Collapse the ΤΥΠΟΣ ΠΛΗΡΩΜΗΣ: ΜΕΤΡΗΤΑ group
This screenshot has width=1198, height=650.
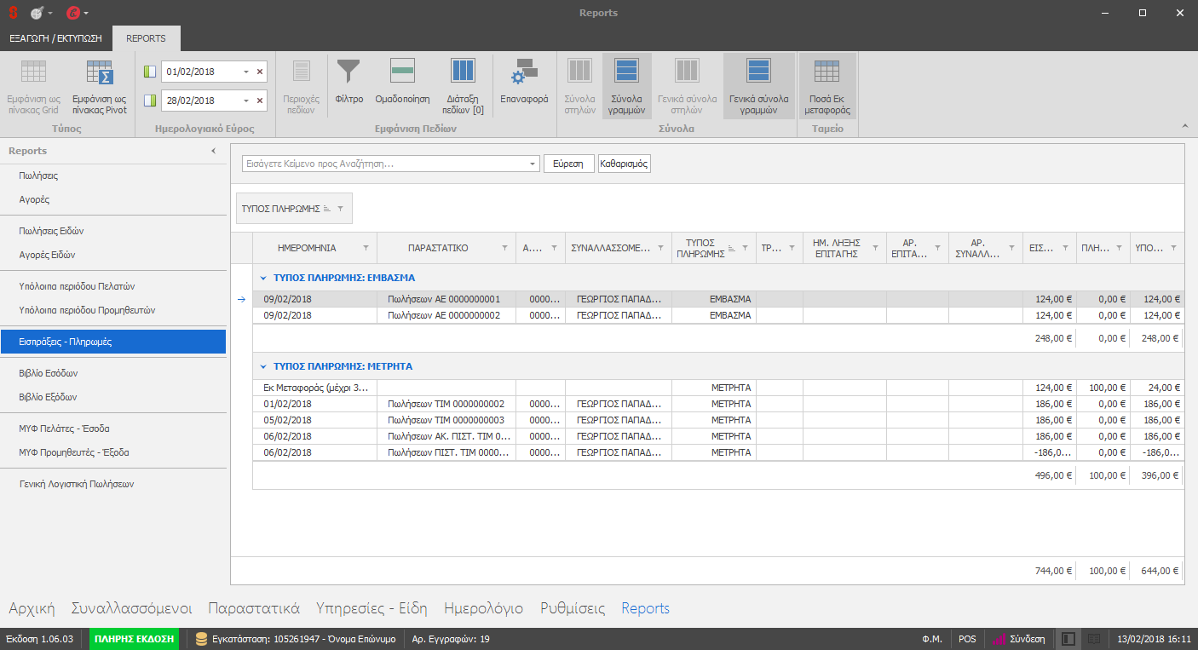(x=263, y=366)
